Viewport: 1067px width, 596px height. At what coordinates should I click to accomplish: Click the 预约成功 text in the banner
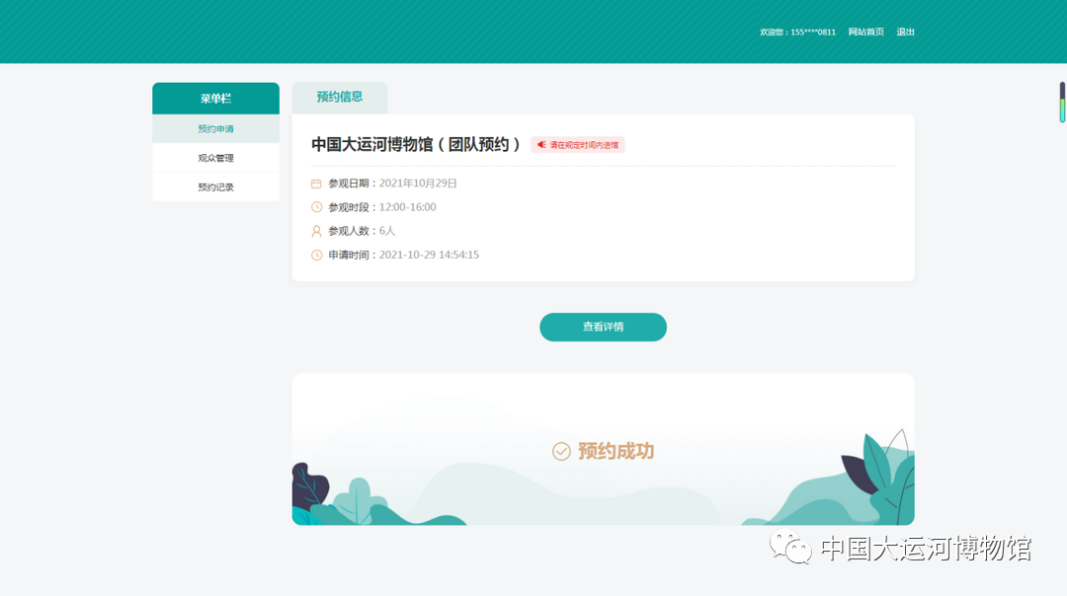click(x=616, y=451)
